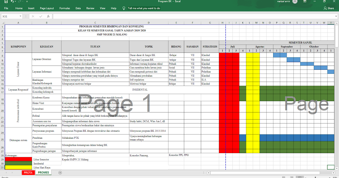Click the INSIDENTAL merged cell
339x178 pixels.
[x=140, y=90]
